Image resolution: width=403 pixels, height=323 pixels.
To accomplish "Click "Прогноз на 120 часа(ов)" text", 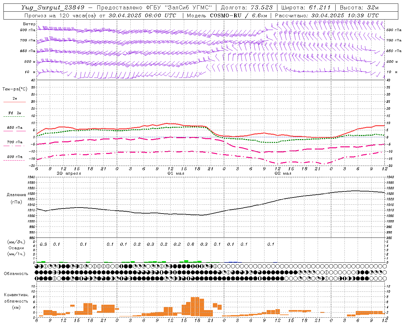I will tap(60, 15).
